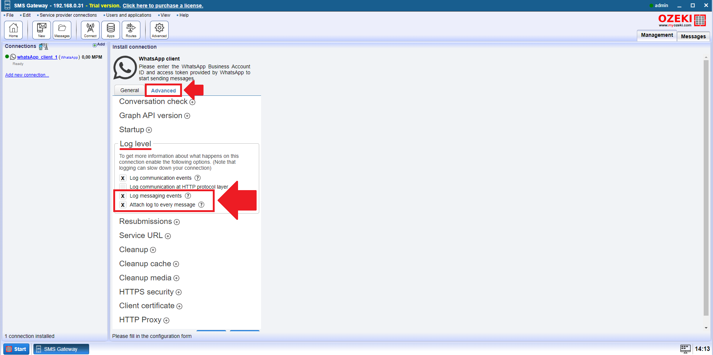Image resolution: width=713 pixels, height=355 pixels.
Task: Click the WhatsApp icon next to whatsApp_client_1
Action: pos(13,57)
